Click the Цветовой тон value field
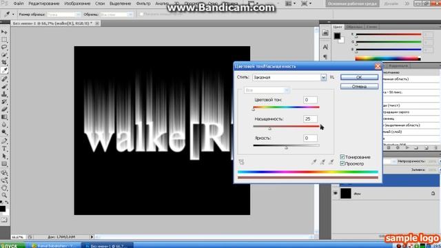 [310, 100]
